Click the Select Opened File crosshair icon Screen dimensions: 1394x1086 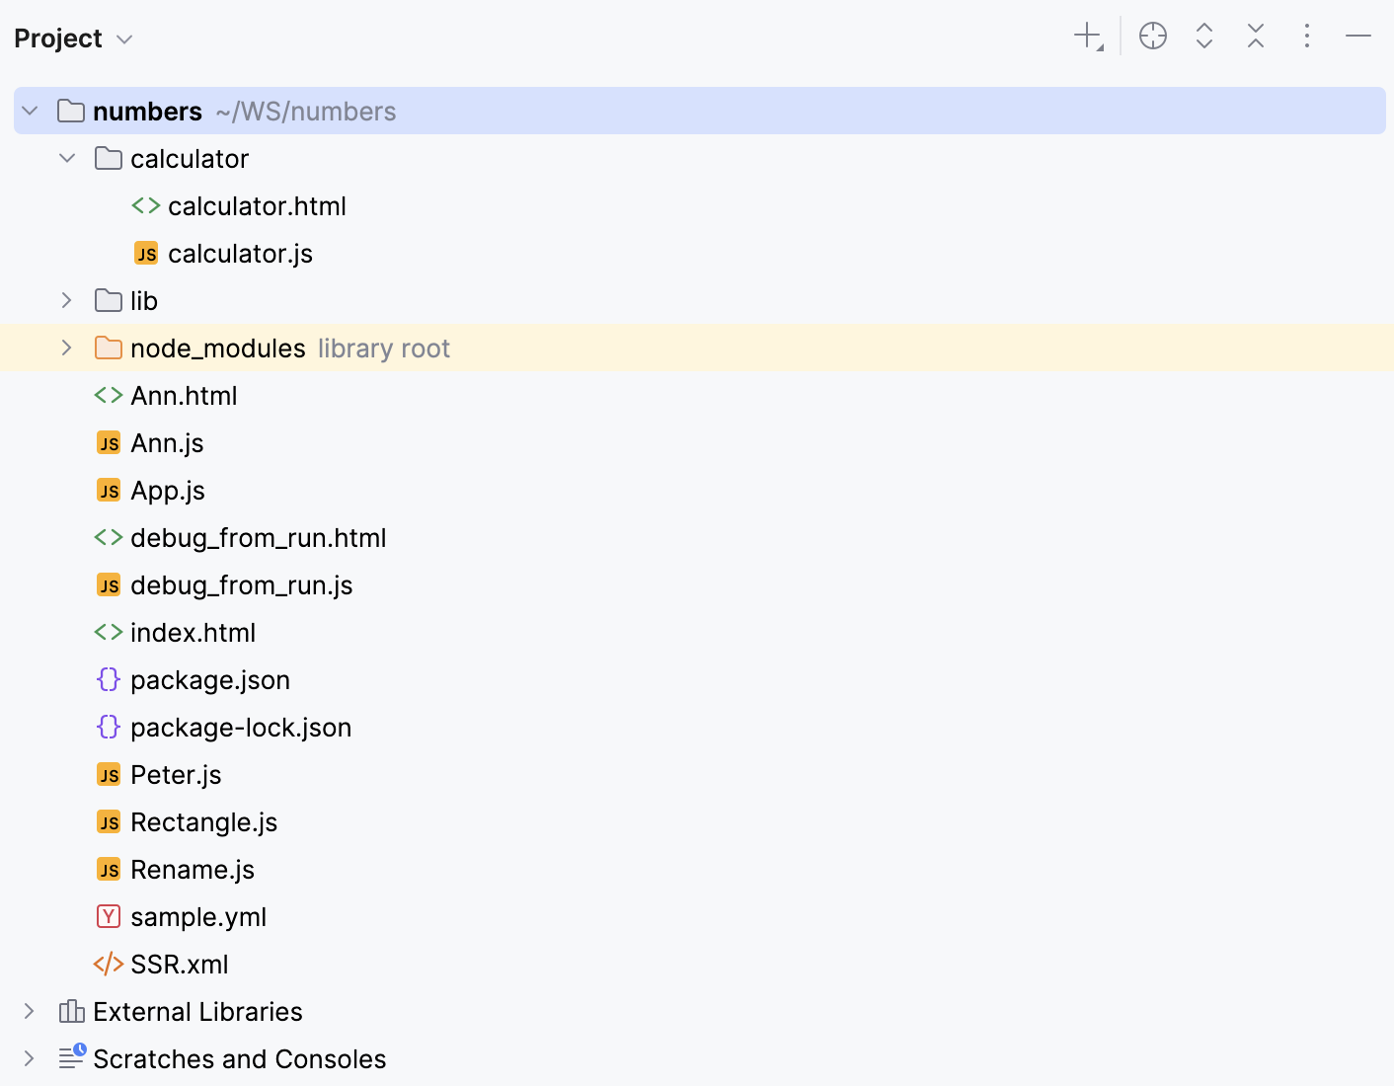coord(1152,36)
